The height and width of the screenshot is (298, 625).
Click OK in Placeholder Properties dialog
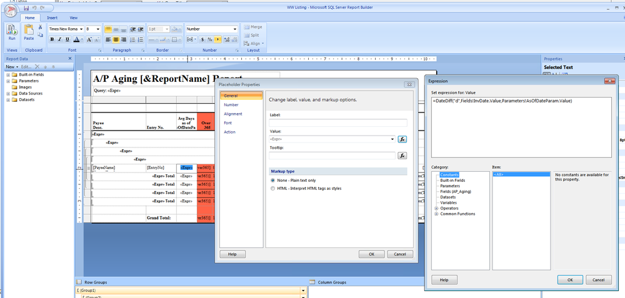pyautogui.click(x=371, y=254)
